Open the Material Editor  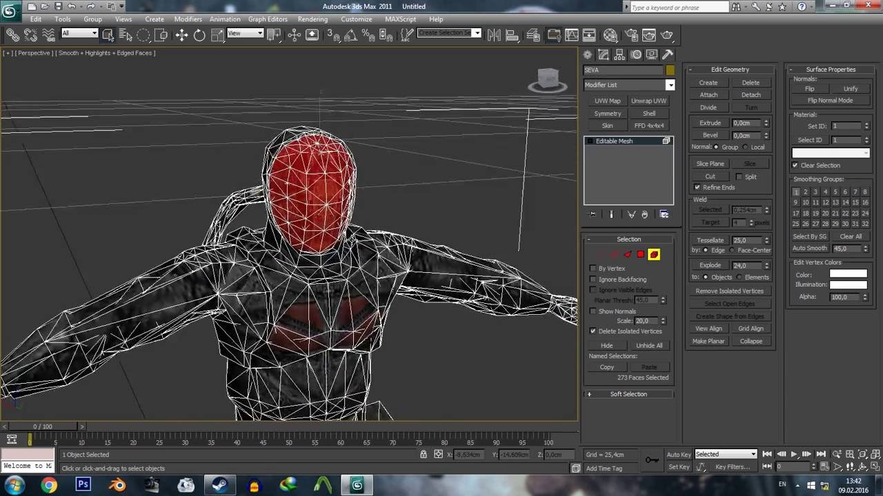[611, 34]
